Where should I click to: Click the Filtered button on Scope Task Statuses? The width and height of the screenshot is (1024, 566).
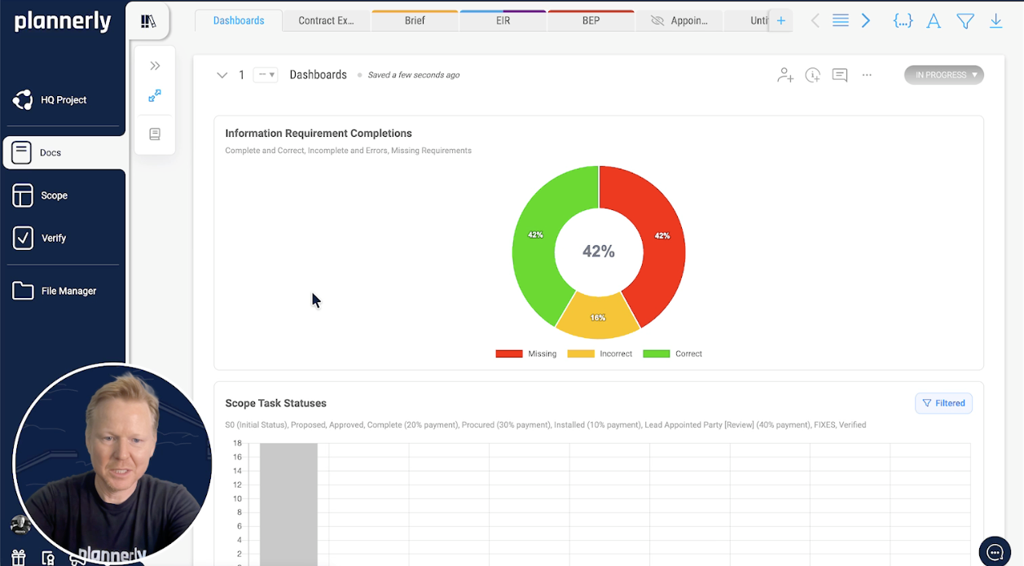click(x=943, y=403)
